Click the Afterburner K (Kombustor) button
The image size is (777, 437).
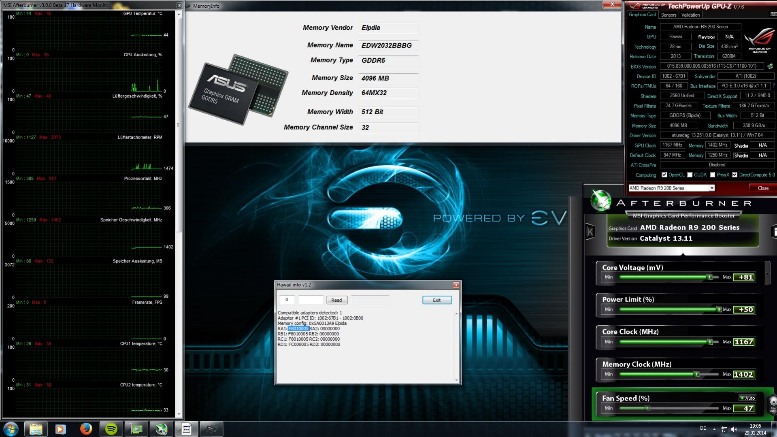(590, 232)
